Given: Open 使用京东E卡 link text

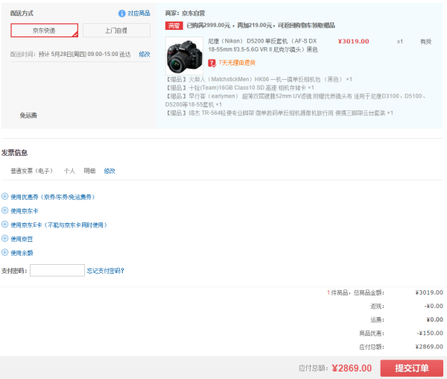Looking at the screenshot, I should (x=59, y=225).
